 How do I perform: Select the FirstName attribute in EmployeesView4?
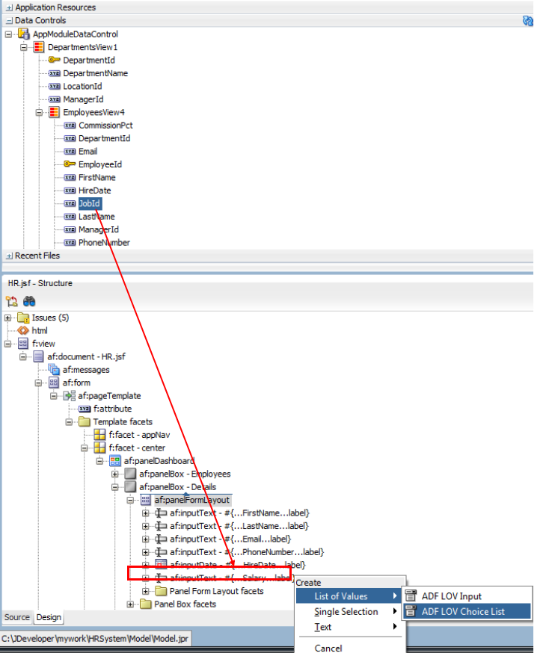pos(97,177)
